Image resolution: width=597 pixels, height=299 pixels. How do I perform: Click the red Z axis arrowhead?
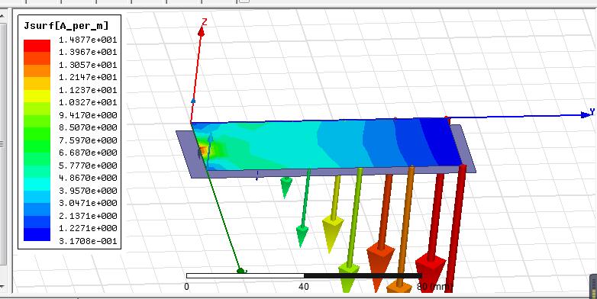coord(201,32)
